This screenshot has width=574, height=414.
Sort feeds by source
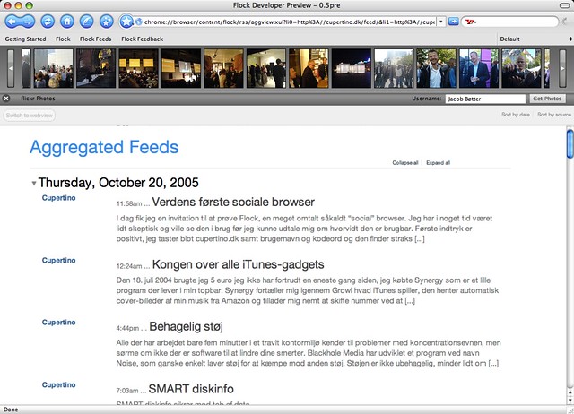(554, 115)
